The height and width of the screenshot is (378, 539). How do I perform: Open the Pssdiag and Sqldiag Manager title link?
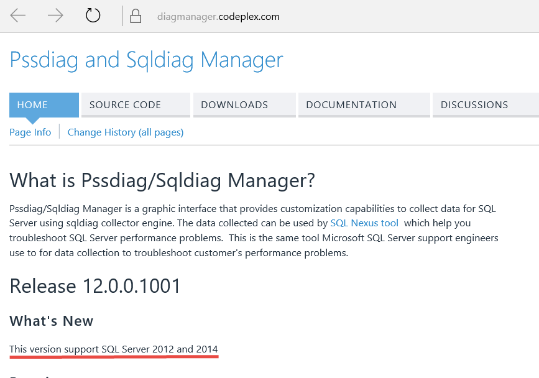click(x=146, y=60)
